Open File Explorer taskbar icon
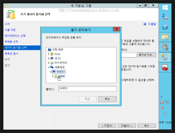The image size is (175, 133). (x=165, y=37)
